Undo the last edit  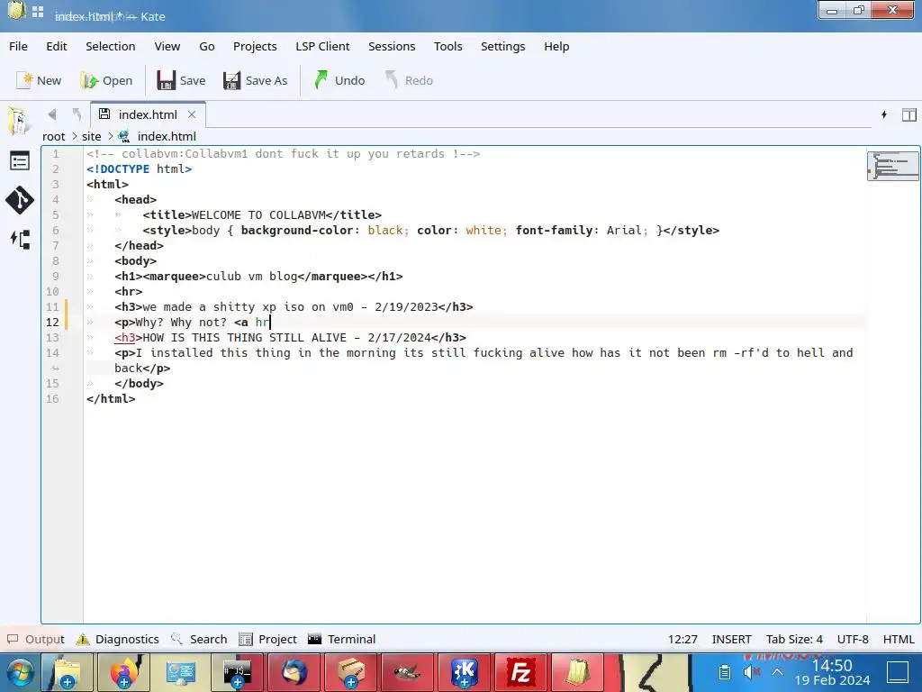coord(339,80)
